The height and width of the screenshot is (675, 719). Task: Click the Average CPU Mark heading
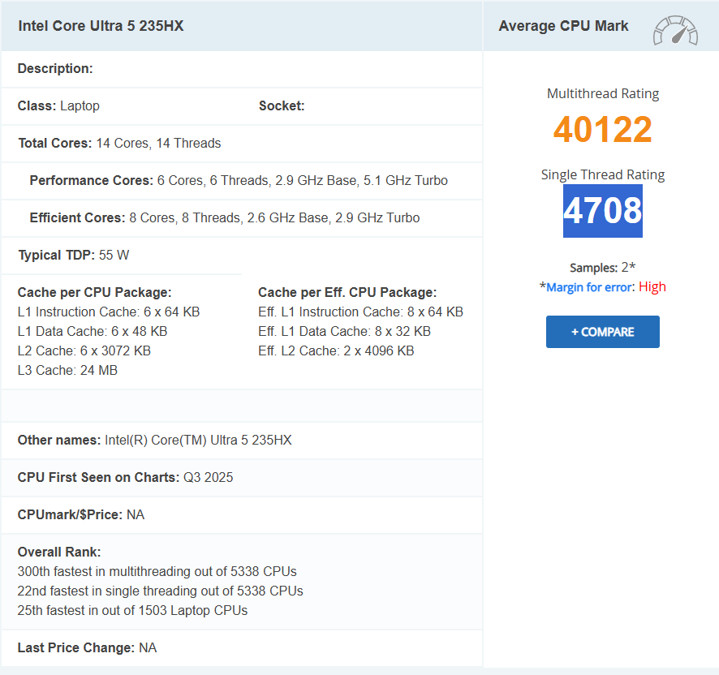pyautogui.click(x=563, y=26)
